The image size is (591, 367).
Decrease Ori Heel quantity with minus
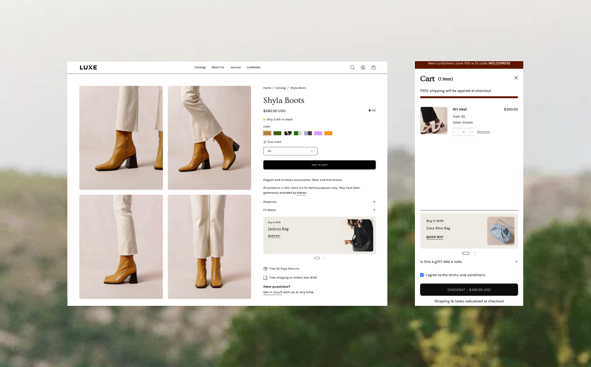coord(456,132)
